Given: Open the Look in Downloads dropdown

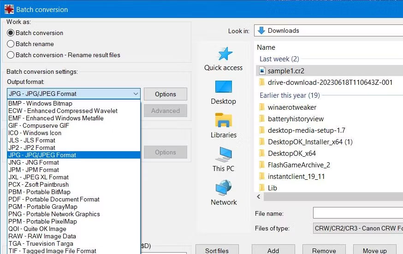Looking at the screenshot, I should click(x=328, y=30).
